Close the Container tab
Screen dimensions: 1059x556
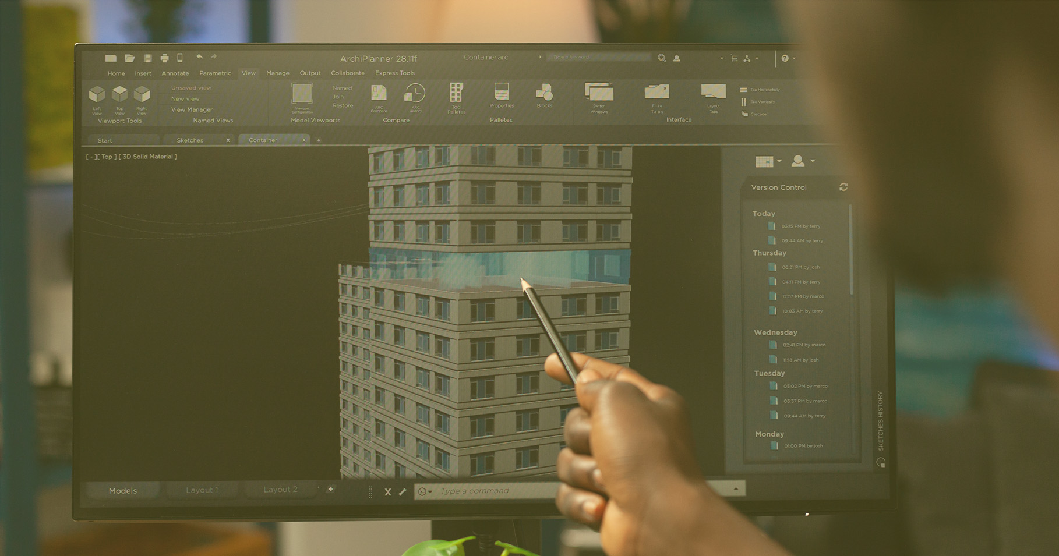303,140
